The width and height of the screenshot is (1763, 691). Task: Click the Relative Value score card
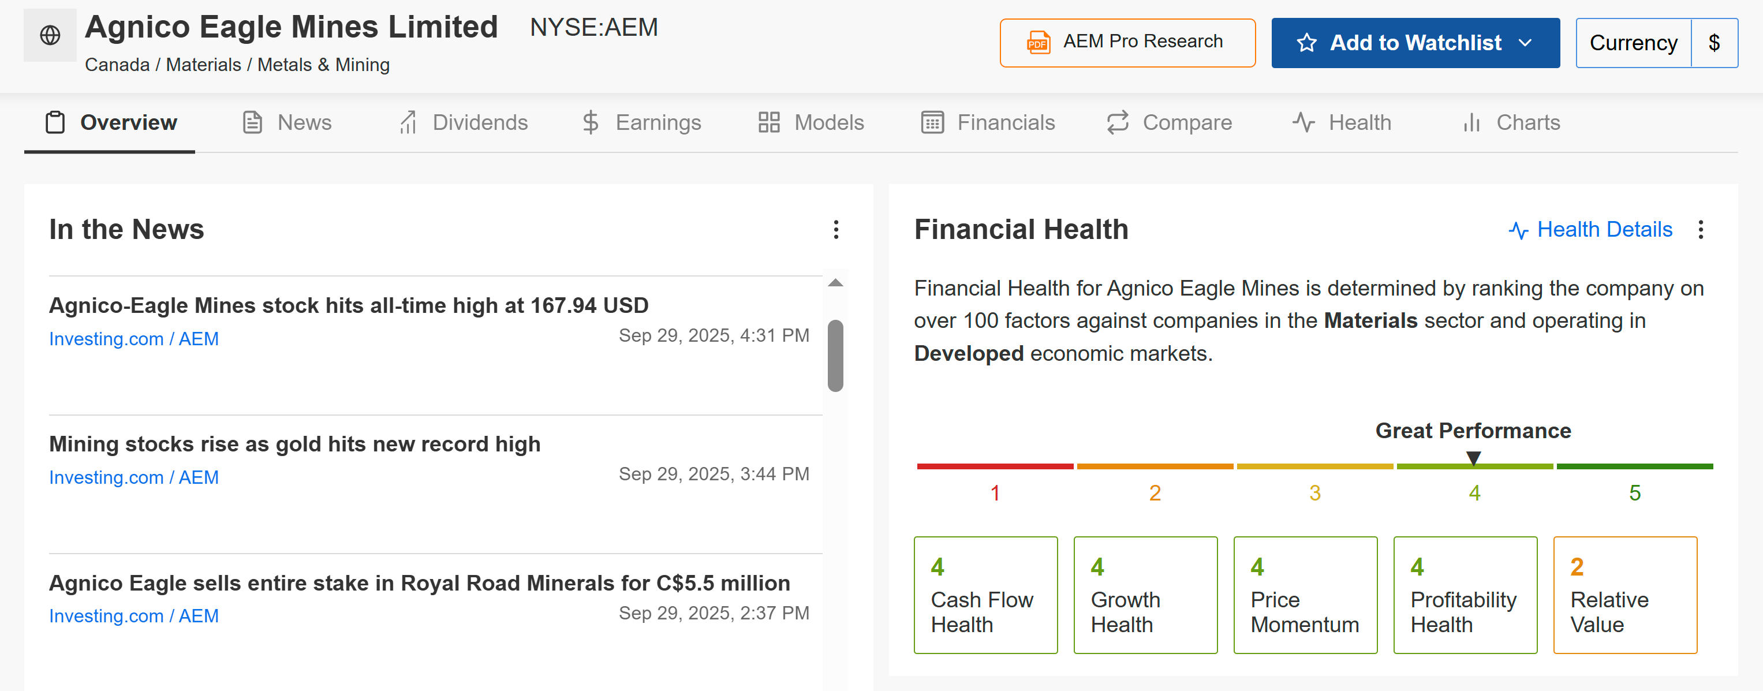pyautogui.click(x=1625, y=595)
